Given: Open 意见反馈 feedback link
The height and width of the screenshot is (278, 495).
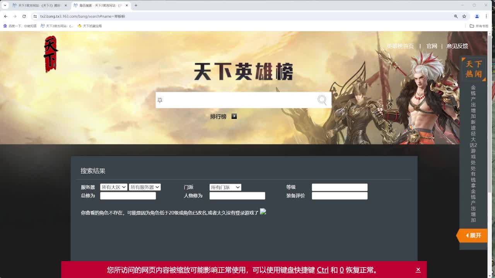Looking at the screenshot, I should click(457, 46).
